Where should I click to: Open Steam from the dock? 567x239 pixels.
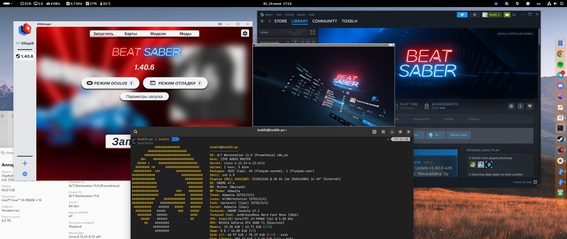click(560, 139)
